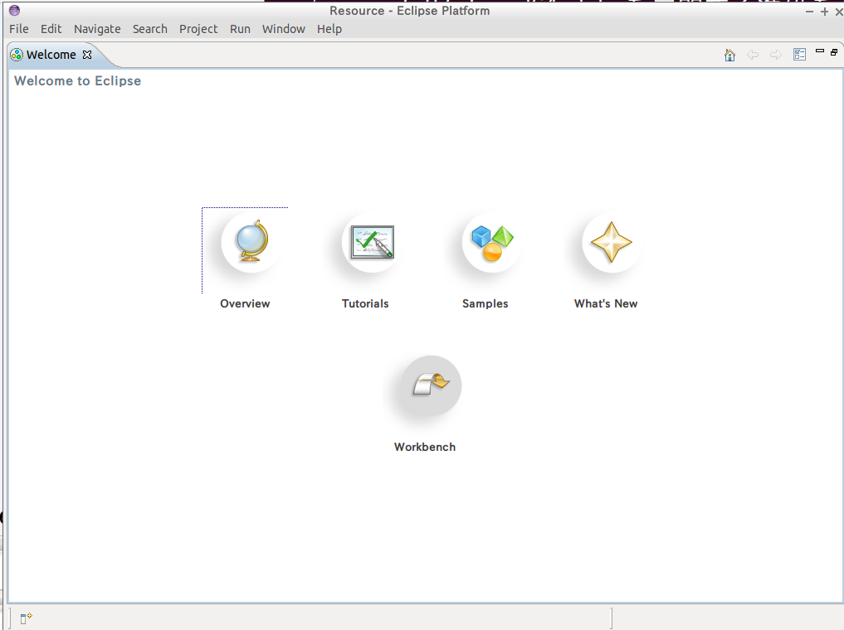Close the Welcome tab with X
Image resolution: width=844 pixels, height=630 pixels.
pos(87,55)
